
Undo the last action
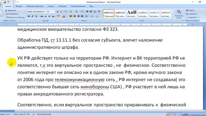(8, 2)
